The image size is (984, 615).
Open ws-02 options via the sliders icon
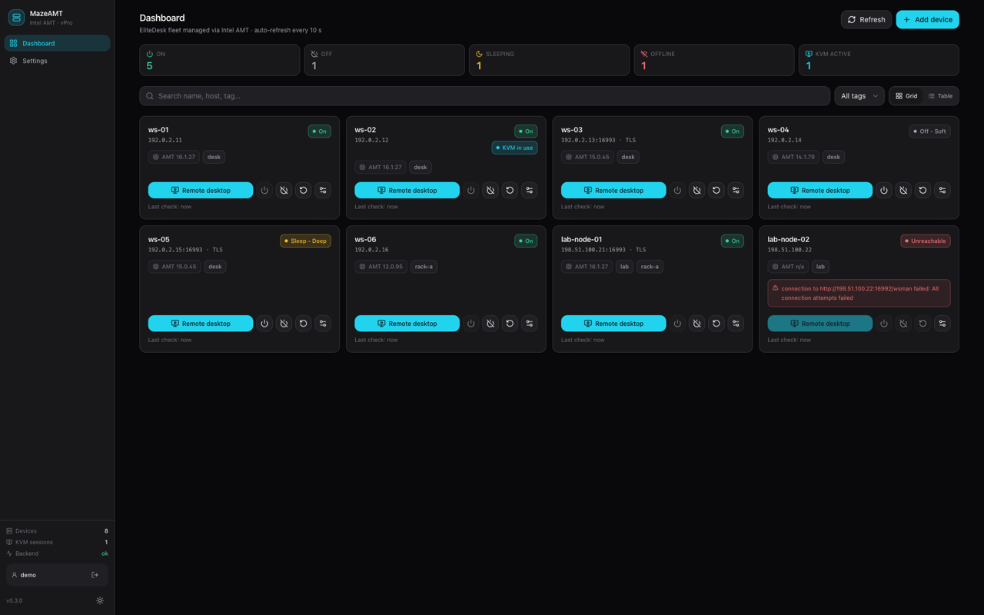tap(530, 190)
